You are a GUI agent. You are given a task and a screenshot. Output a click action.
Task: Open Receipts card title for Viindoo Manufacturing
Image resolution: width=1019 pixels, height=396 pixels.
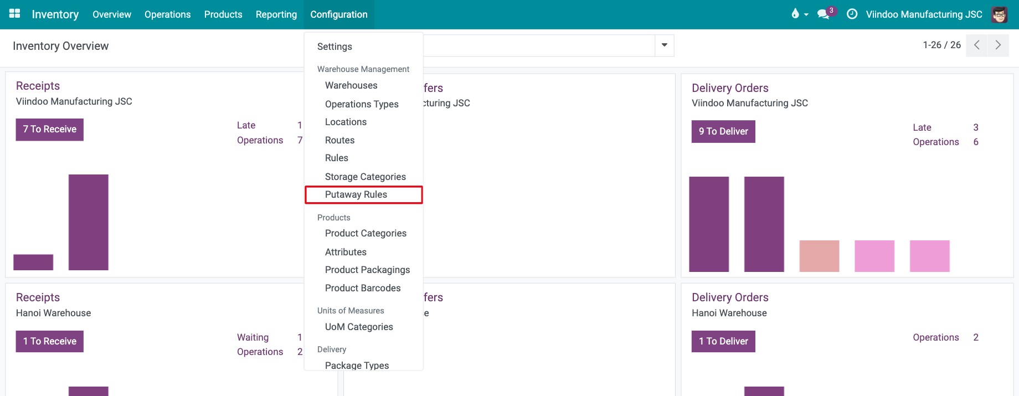click(38, 86)
